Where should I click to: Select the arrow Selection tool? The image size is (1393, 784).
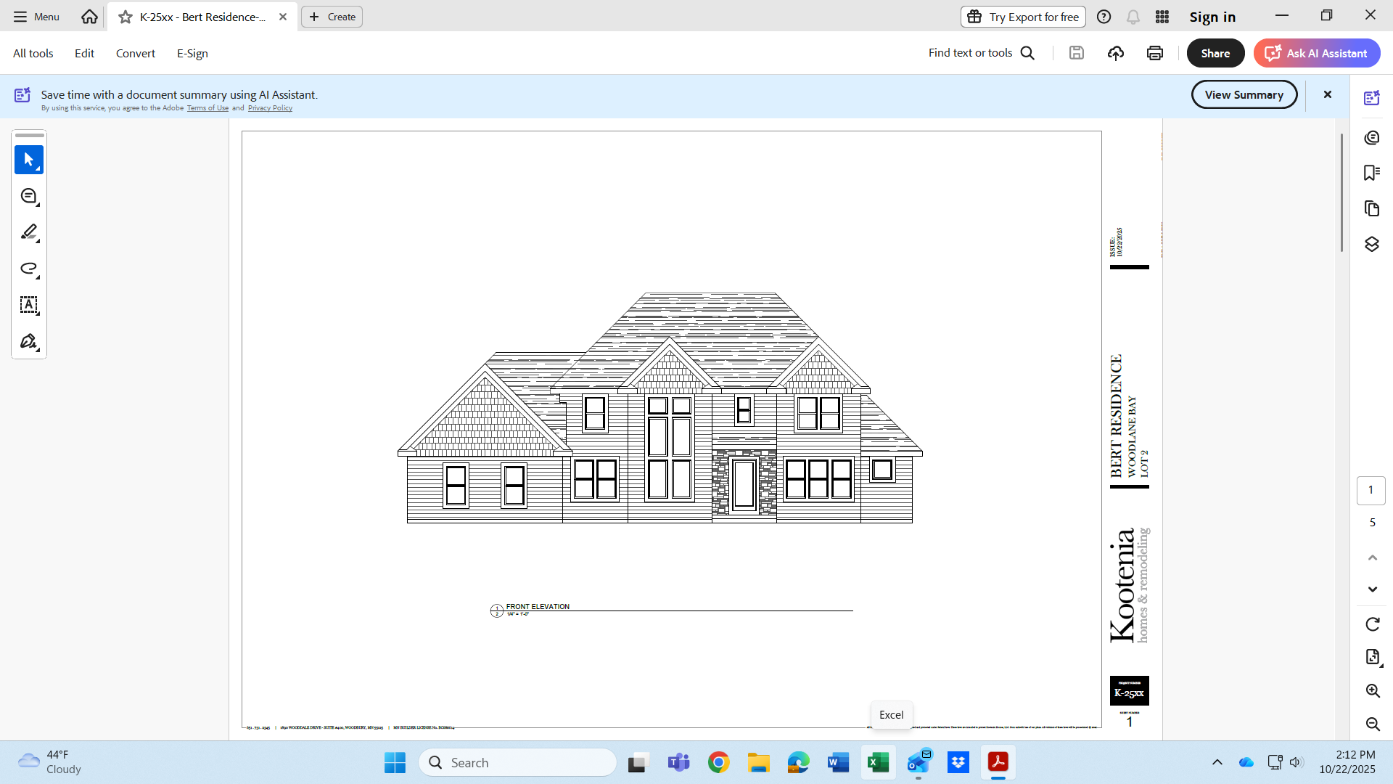(29, 160)
